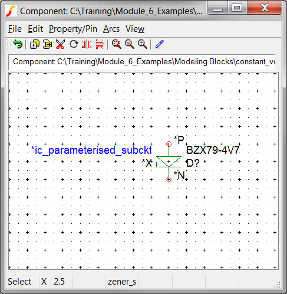Select the pencil draw tool
Image resolution: width=287 pixels, height=294 pixels.
point(160,44)
